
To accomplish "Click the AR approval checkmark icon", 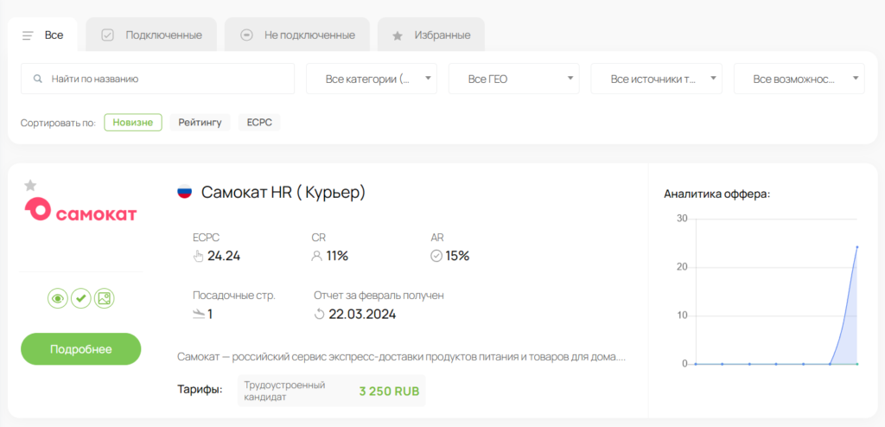I will [x=436, y=257].
